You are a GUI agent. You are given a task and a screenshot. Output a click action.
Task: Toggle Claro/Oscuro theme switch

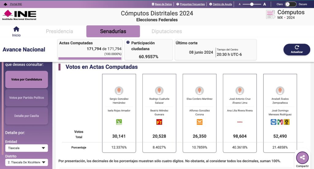[290, 4]
